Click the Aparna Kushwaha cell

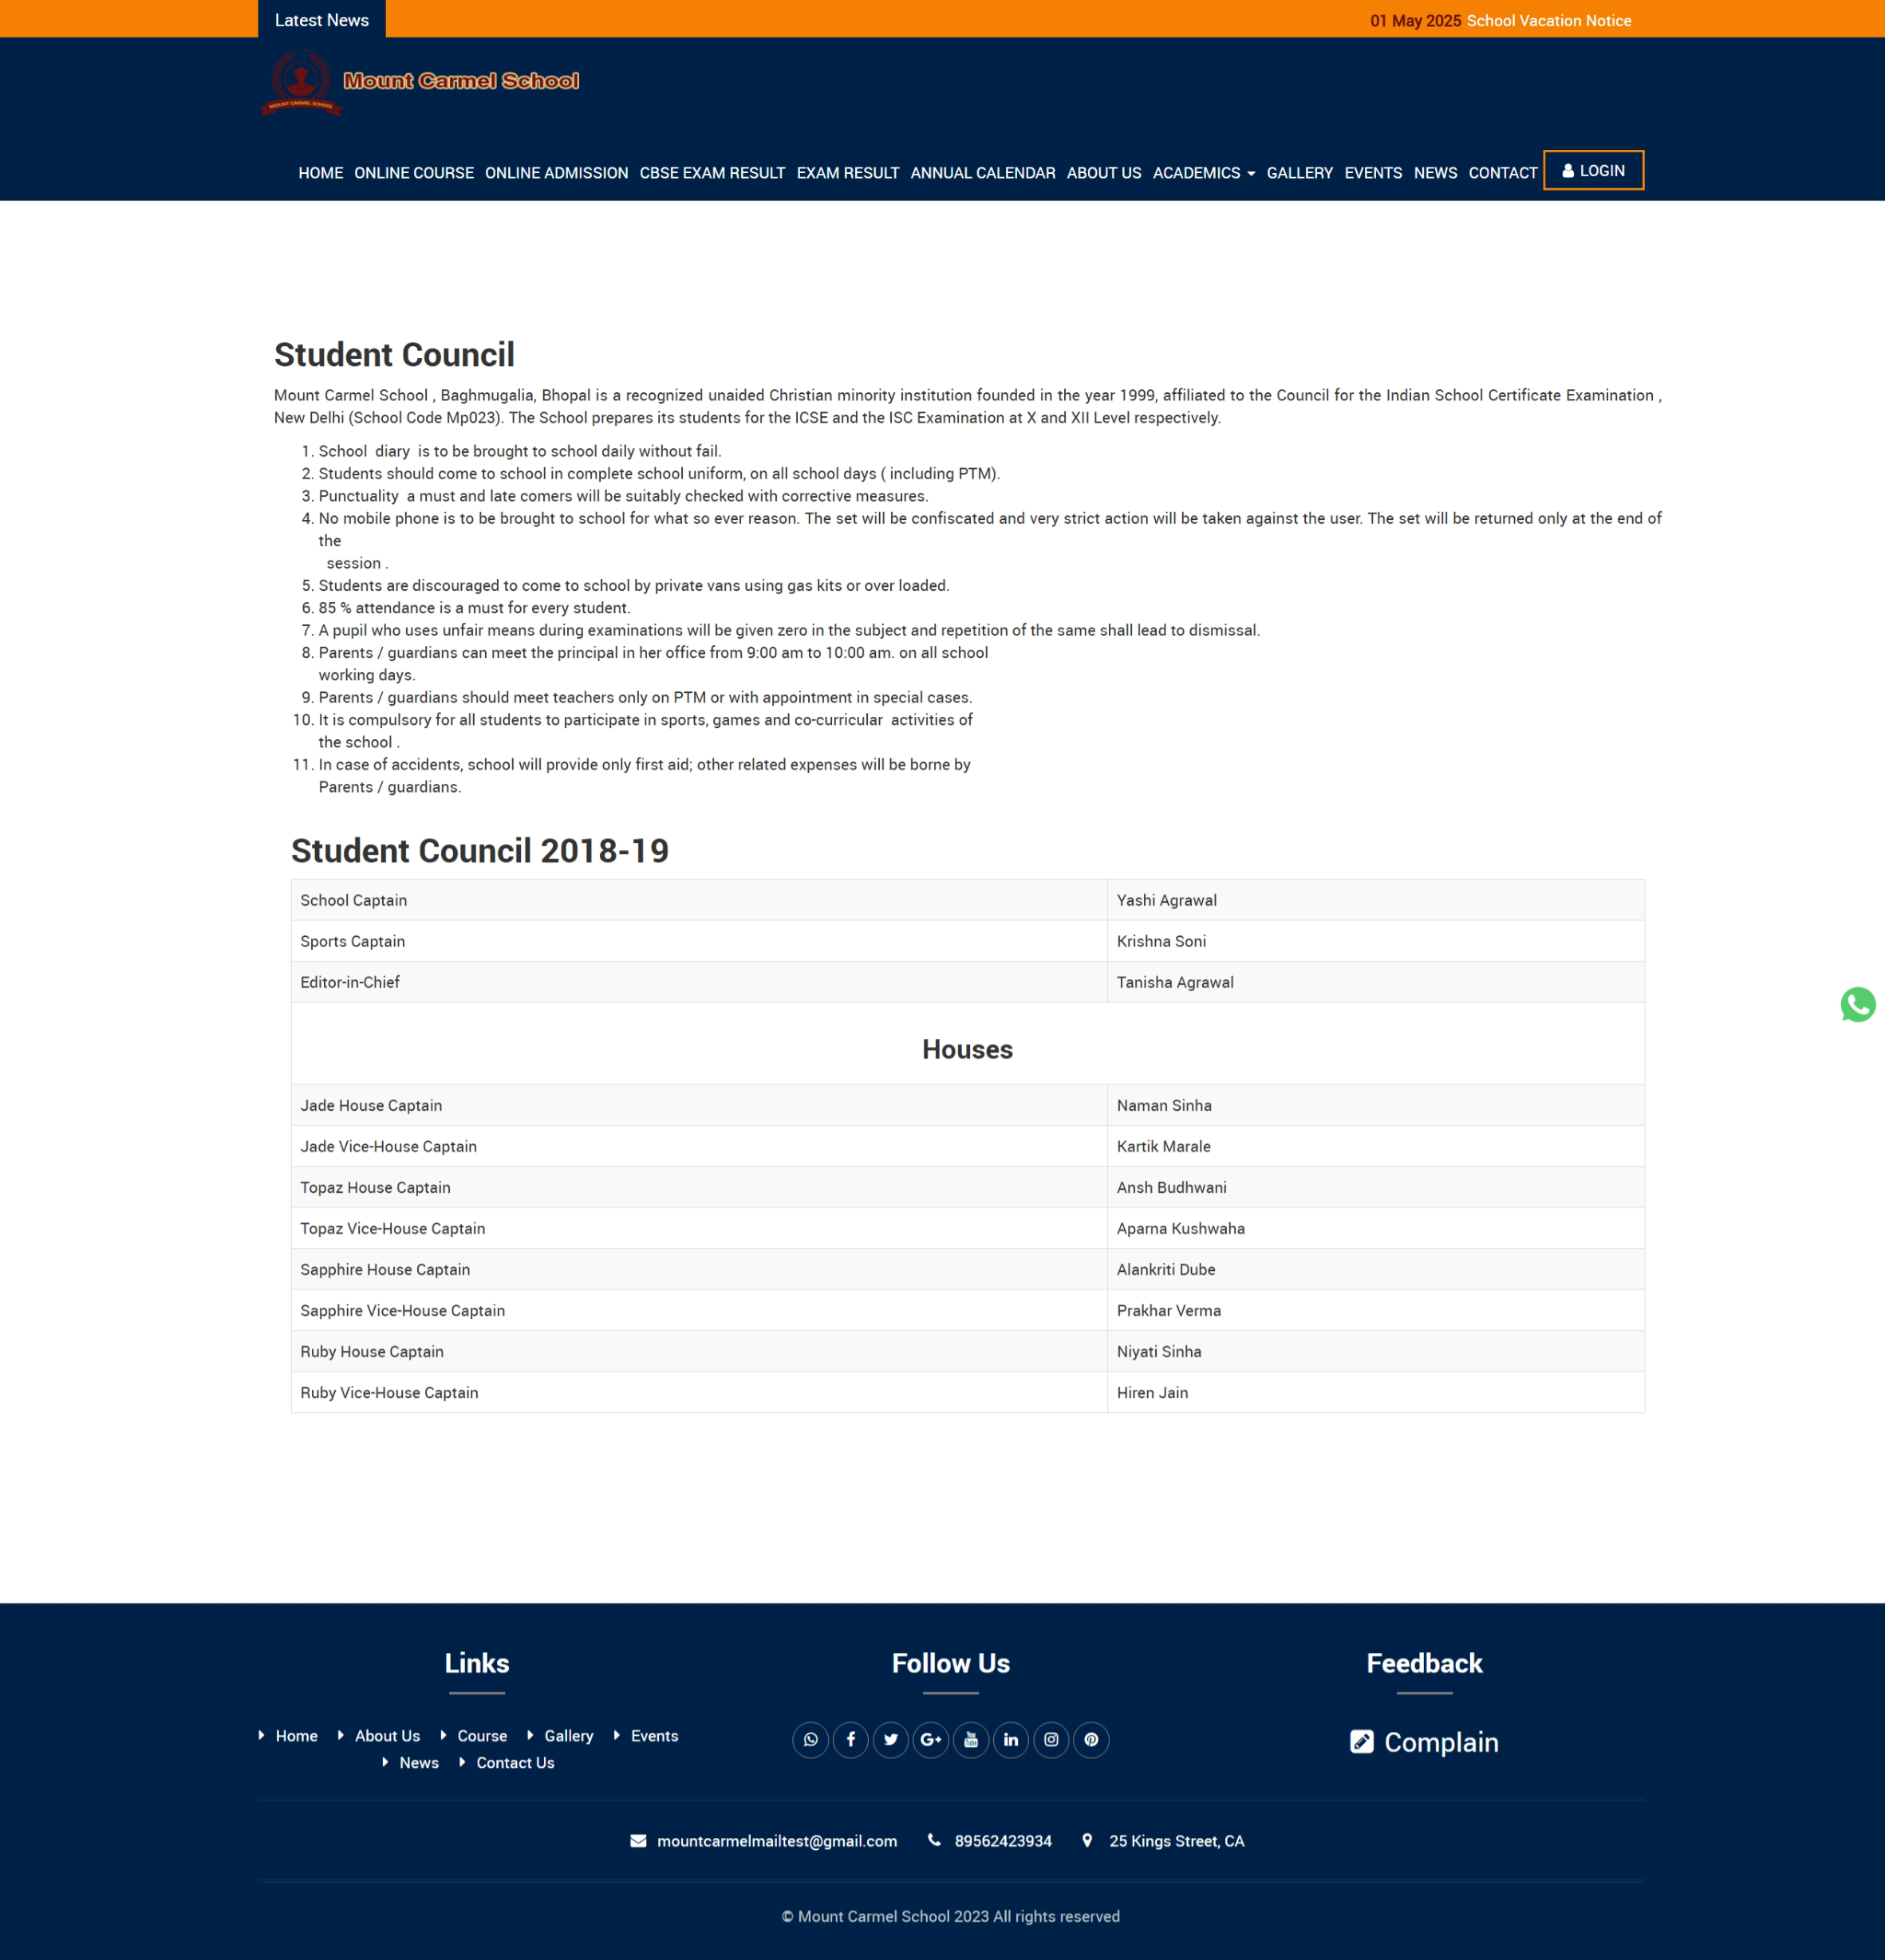point(1376,1228)
